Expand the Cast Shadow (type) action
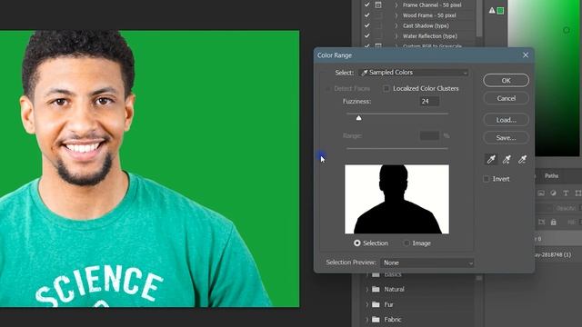582x327 pixels. click(x=396, y=25)
